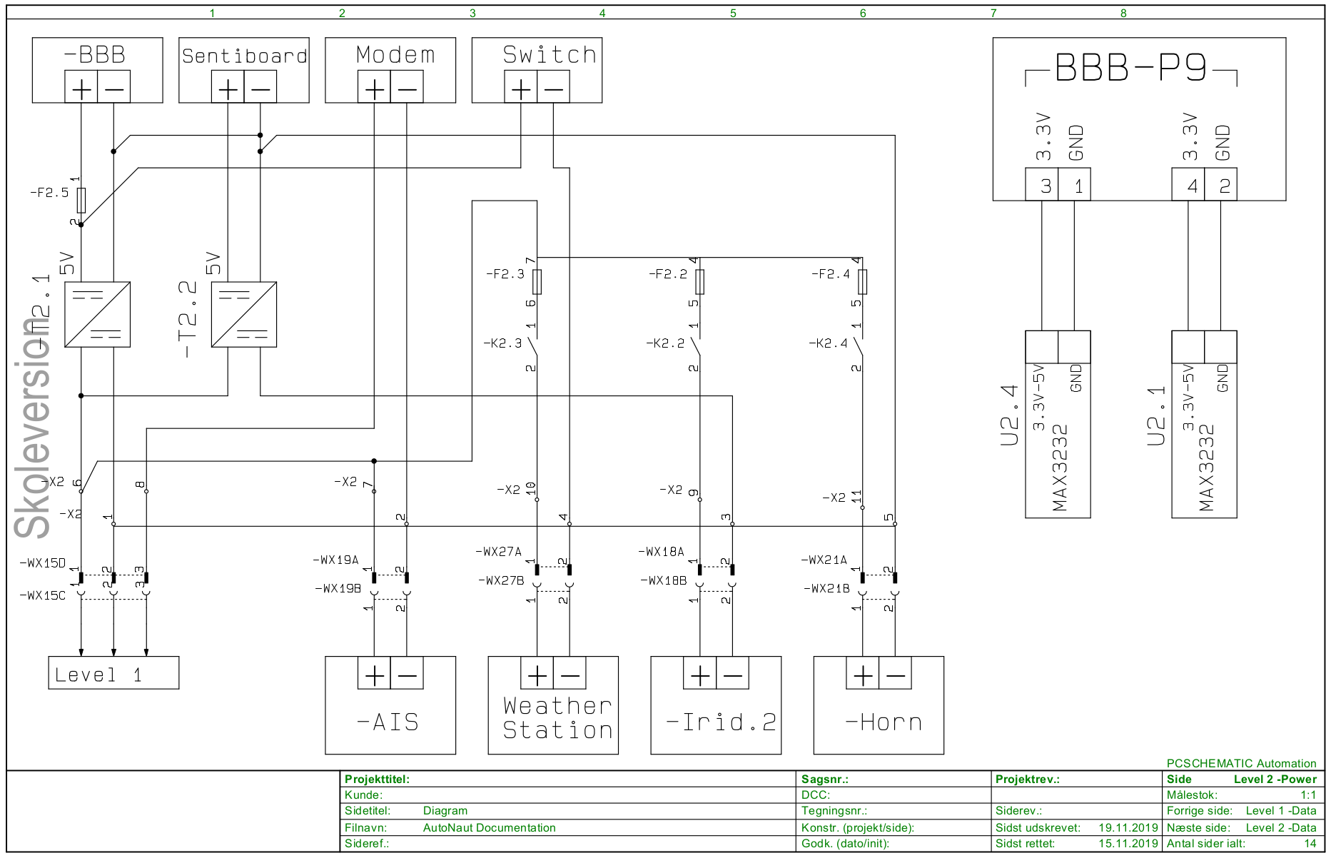Select the U2.4 MAX3232 component block

pyautogui.click(x=1058, y=424)
